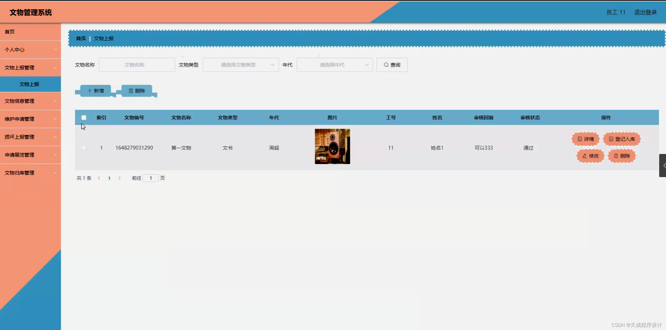The image size is (666, 330).
Task: Click the pencil icon on the 修改 button
Action: 584,156
